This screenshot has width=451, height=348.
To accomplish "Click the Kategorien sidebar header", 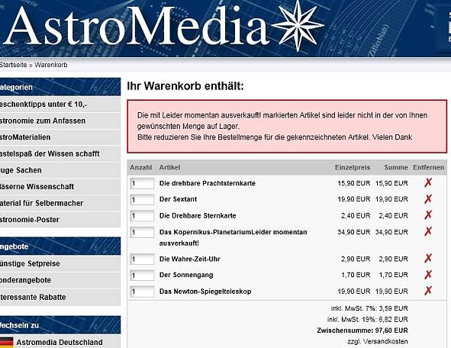I will pyautogui.click(x=60, y=87).
